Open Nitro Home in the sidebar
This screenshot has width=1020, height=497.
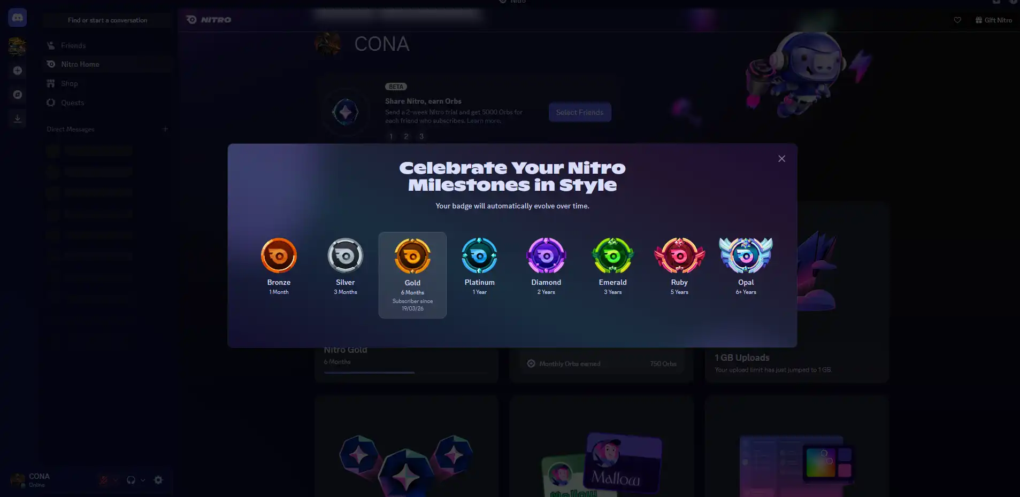107,64
